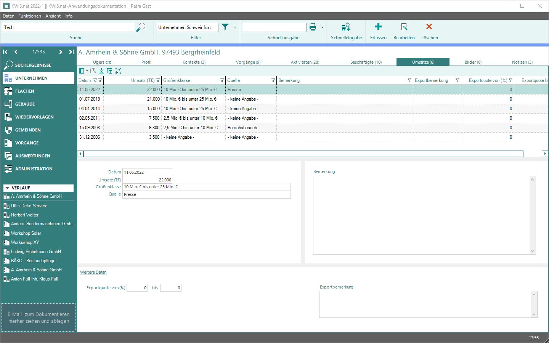549x343 pixels.
Task: Switch to the Übersicht tab
Action: point(102,62)
